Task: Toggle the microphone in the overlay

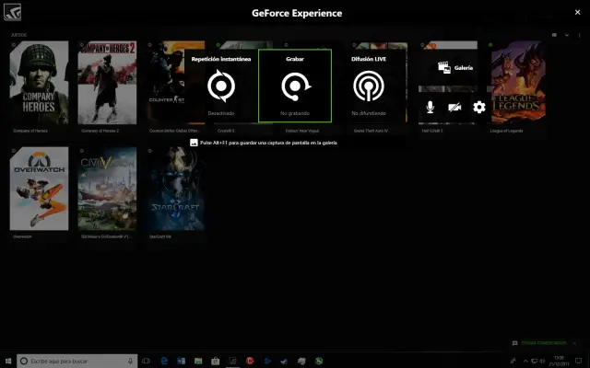Action: tap(431, 107)
